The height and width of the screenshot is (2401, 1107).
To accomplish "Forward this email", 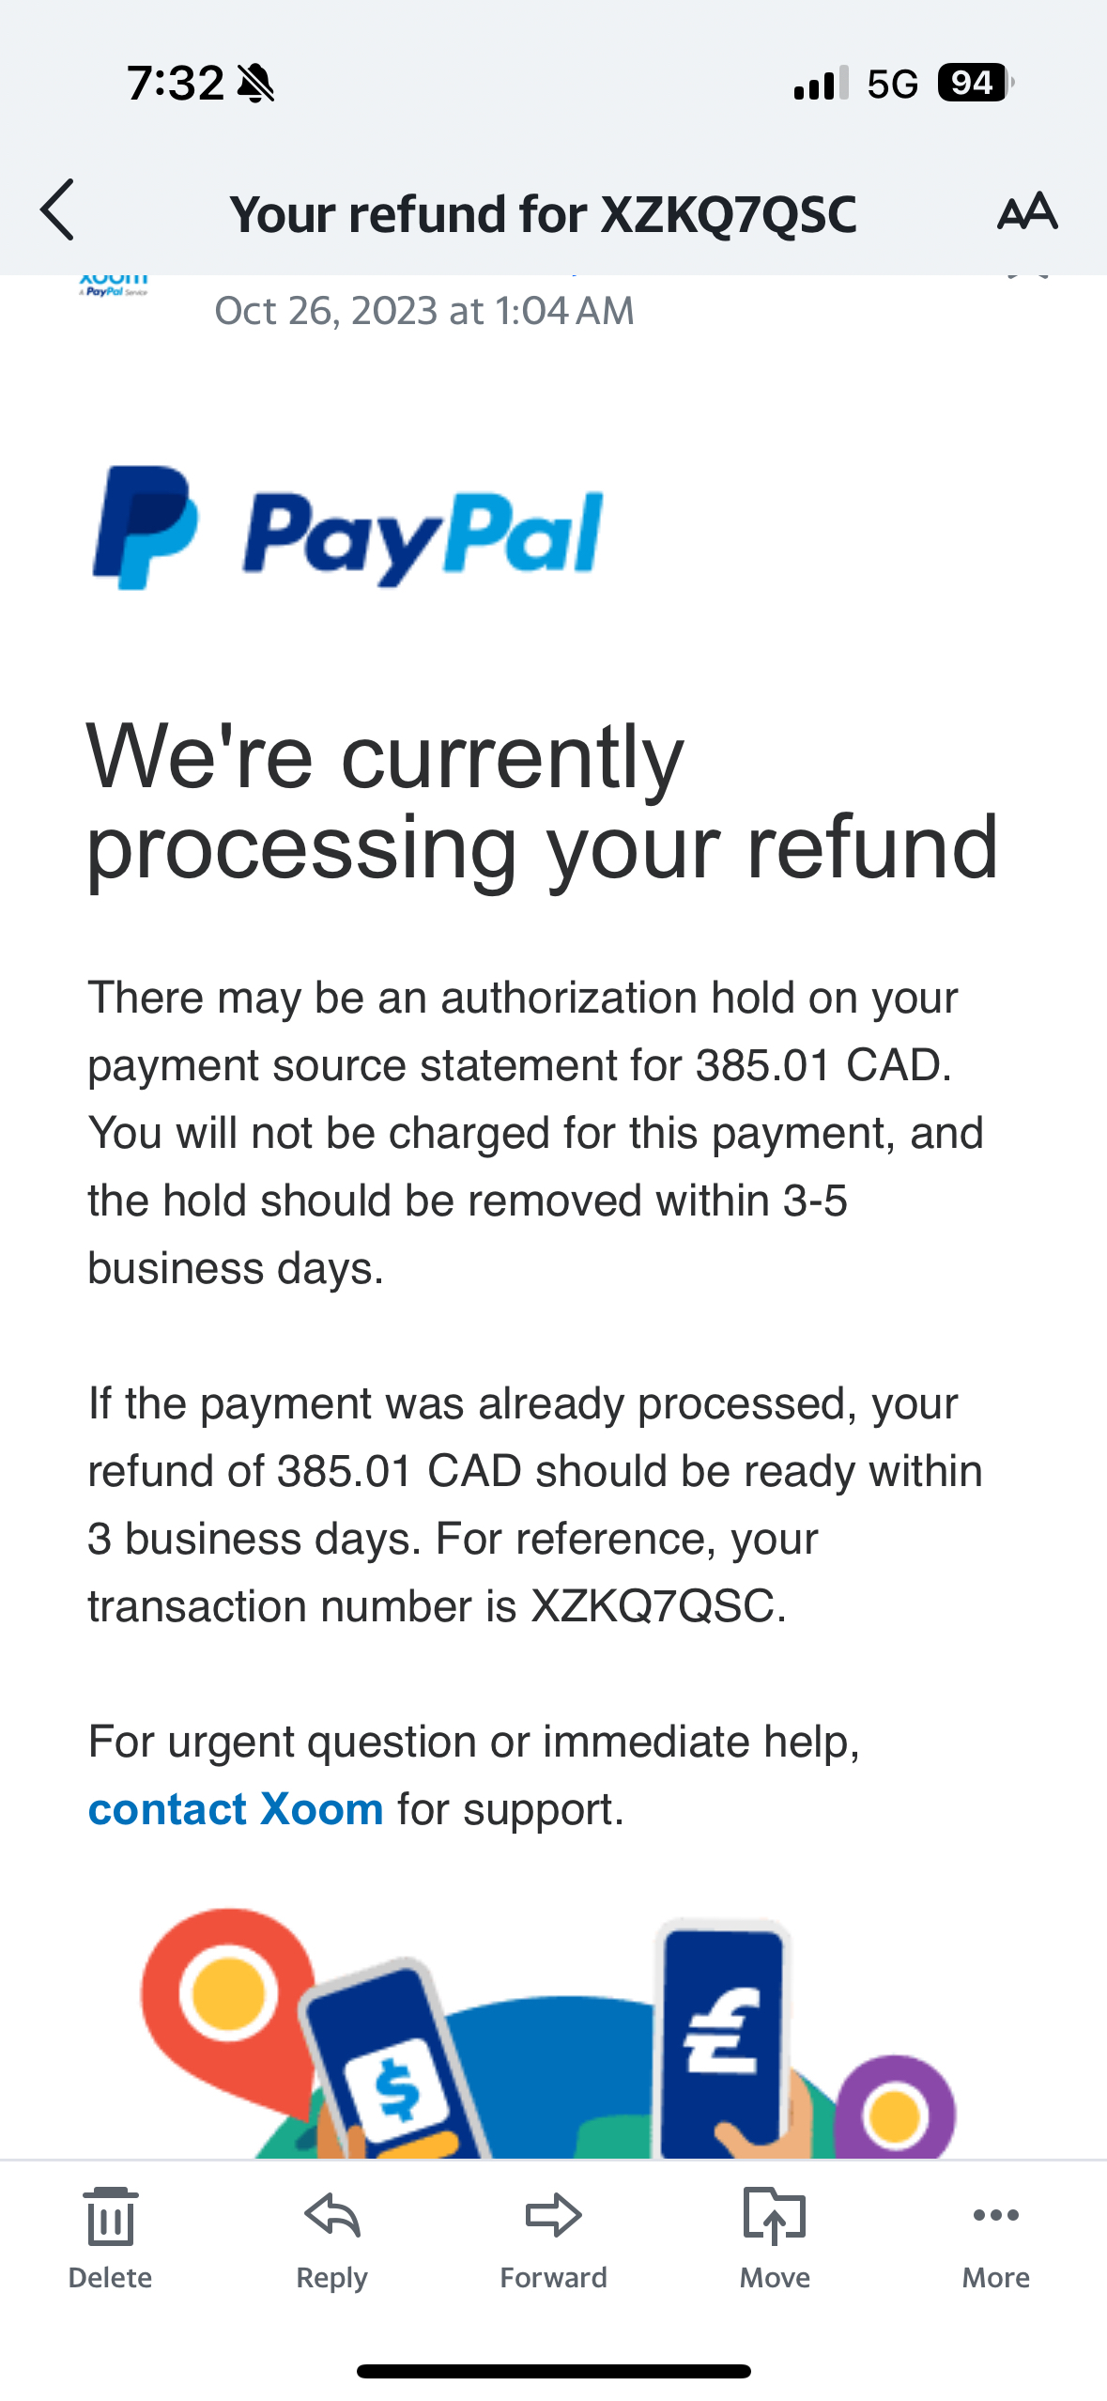I will 553,2238.
